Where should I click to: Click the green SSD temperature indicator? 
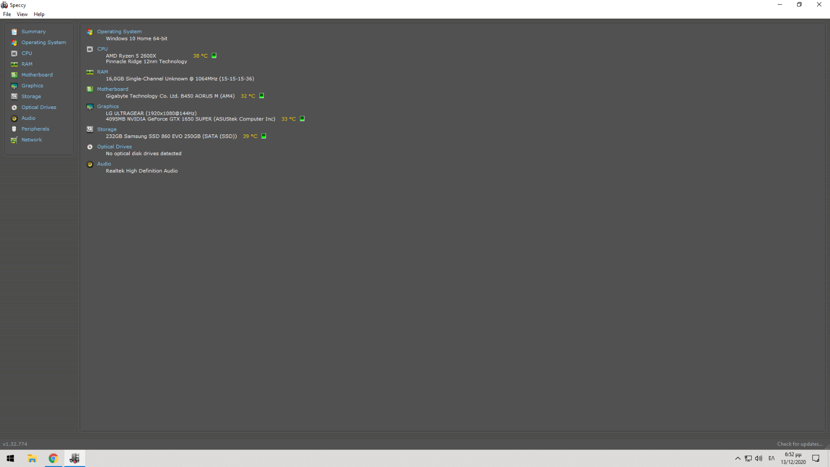click(264, 136)
